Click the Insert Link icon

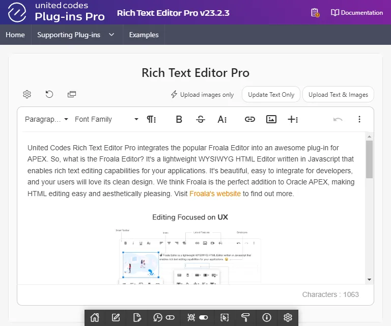249,119
